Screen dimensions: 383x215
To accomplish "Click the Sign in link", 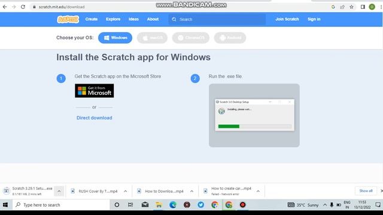I will 314,19.
